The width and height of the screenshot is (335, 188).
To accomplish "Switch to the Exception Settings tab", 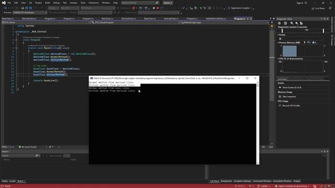I will 242,181.
